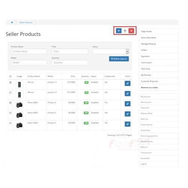188x188 pixels.
Task: Edit the first iPhone product row
Action: pos(127,83)
